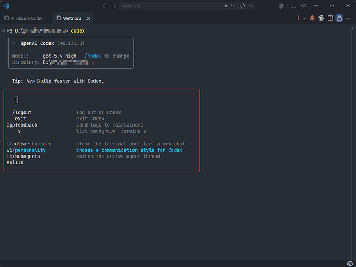Screen dimensions: 356x267
Task: Click 'switch the active agent thread' text
Action: tap(118, 156)
